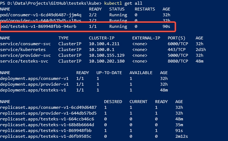The height and width of the screenshot is (141, 228).
Task: Click the CURRENT column header
Action: 138,102
